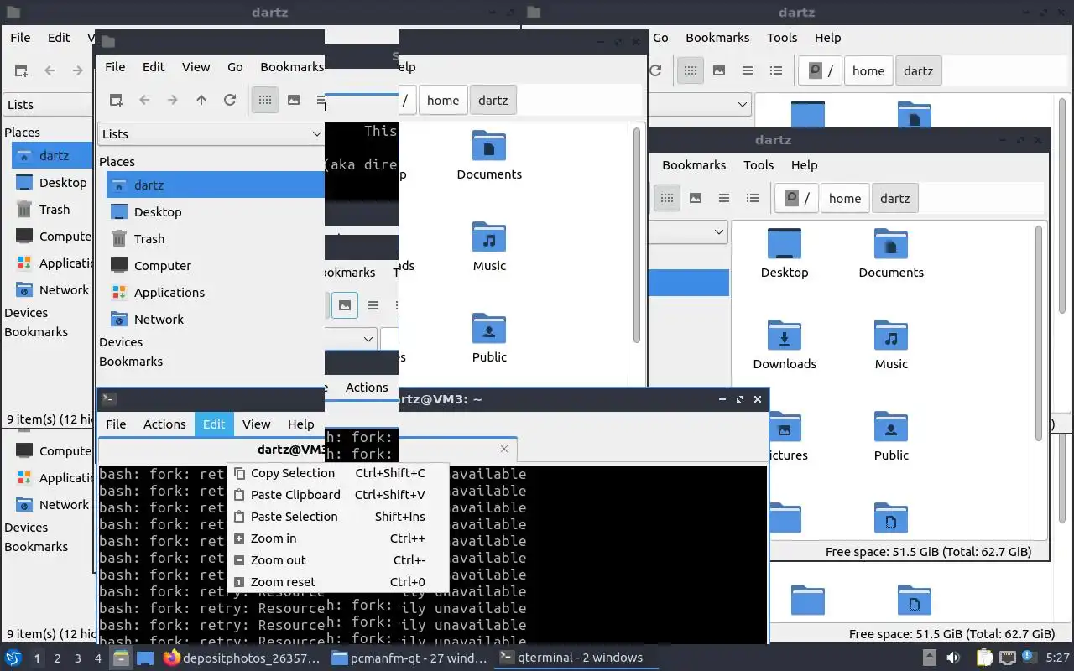Screen dimensions: 1074x671
Task: Click dartz path button in lower-right dartz window
Action: point(894,198)
